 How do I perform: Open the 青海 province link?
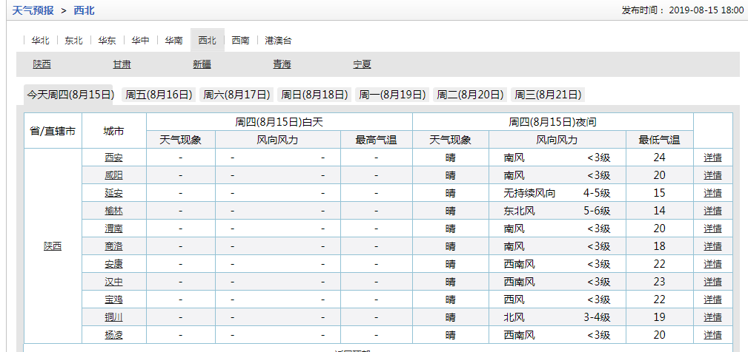pos(282,64)
